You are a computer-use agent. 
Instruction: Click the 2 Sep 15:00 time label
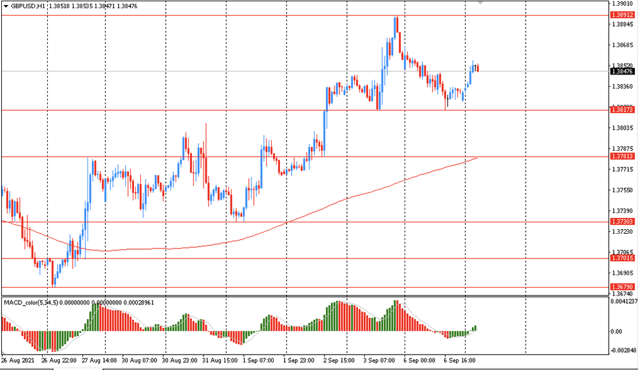pyautogui.click(x=339, y=360)
